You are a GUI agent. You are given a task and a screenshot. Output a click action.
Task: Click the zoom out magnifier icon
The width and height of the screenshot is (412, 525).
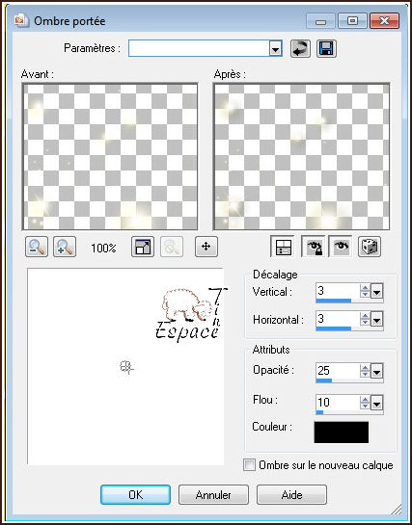[37, 248]
